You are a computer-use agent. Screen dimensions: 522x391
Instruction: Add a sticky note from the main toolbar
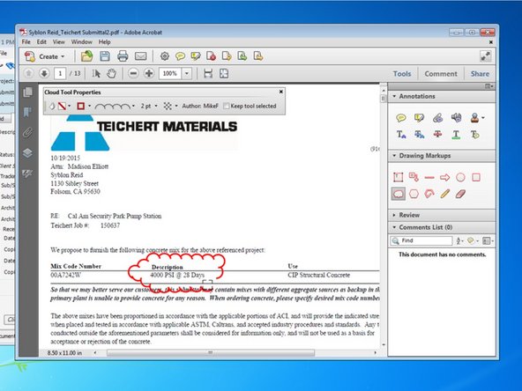(x=180, y=56)
